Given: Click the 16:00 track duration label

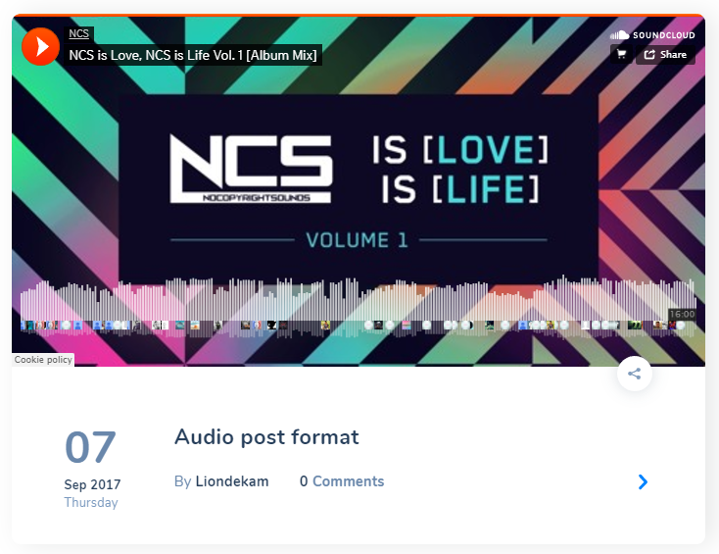Looking at the screenshot, I should click(682, 314).
